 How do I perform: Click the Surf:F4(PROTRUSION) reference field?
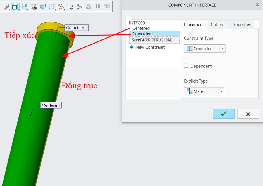155,40
